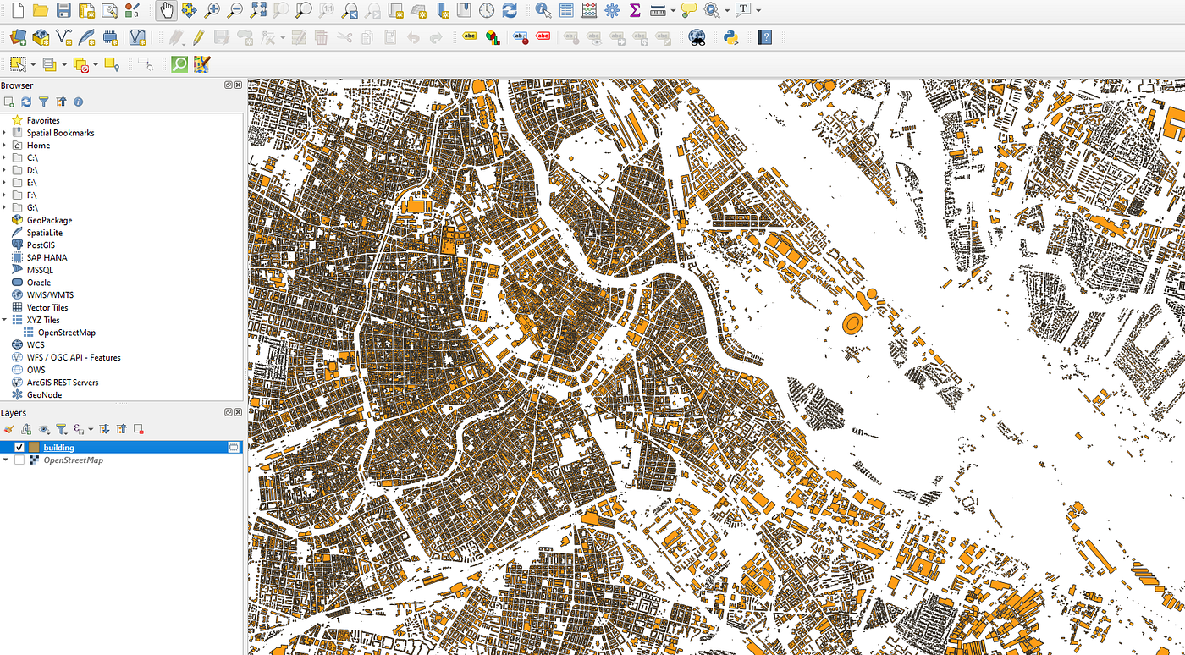The height and width of the screenshot is (655, 1185).
Task: Click Browser Collapse All icon
Action: [x=61, y=102]
